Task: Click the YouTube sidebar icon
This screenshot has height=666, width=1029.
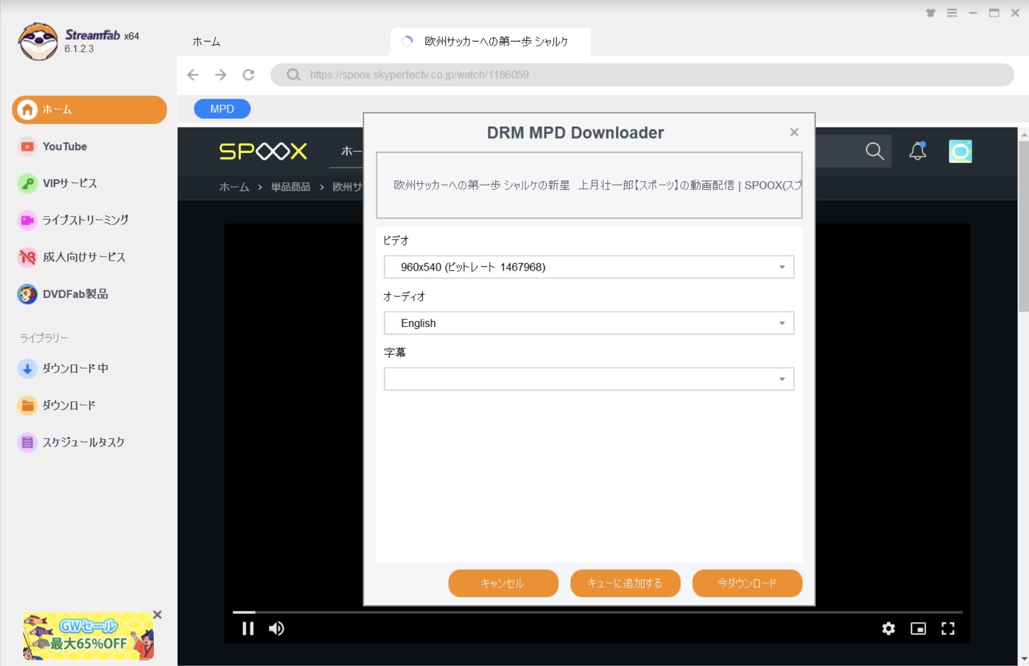Action: pos(27,146)
